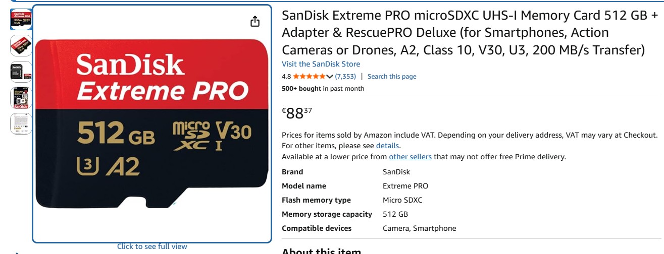Click the orange star rating icons
The width and height of the screenshot is (664, 254).
tap(310, 77)
